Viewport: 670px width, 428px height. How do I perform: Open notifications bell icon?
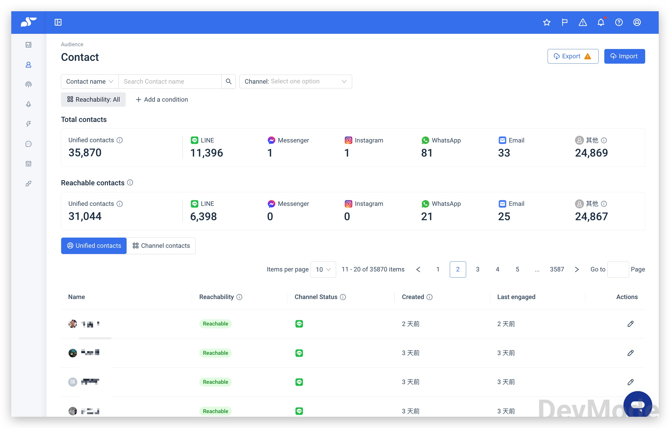pos(601,22)
